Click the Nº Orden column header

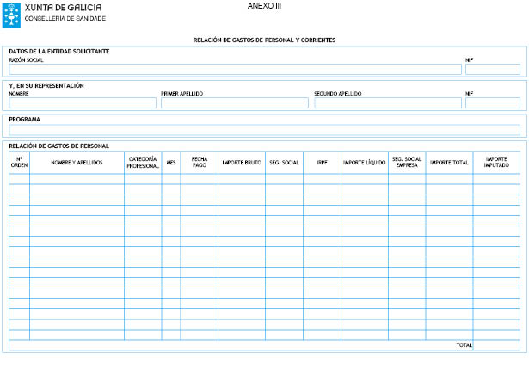click(19, 162)
